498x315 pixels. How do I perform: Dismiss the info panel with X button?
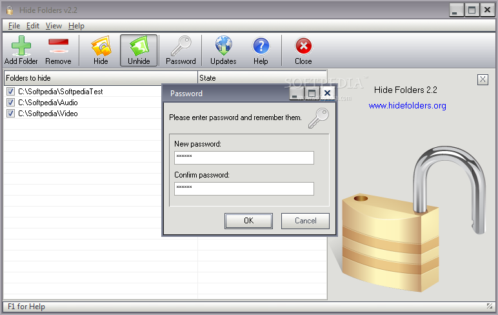point(483,79)
